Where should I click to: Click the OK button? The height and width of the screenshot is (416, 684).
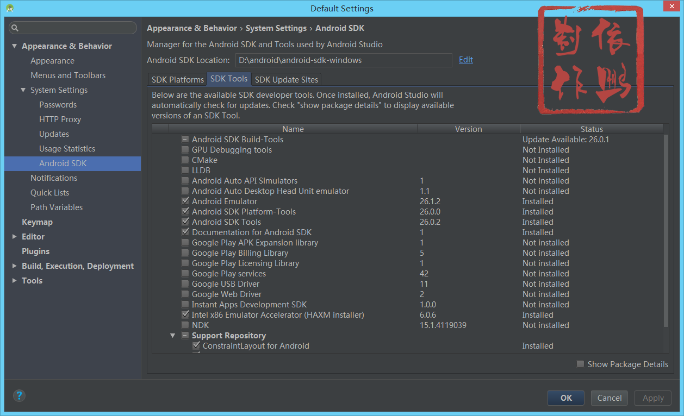coord(566,398)
